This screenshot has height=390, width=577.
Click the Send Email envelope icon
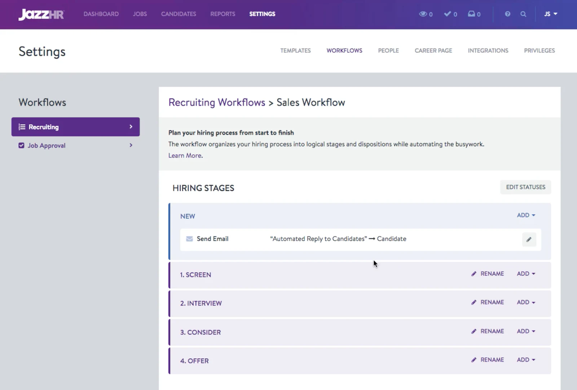coord(189,239)
